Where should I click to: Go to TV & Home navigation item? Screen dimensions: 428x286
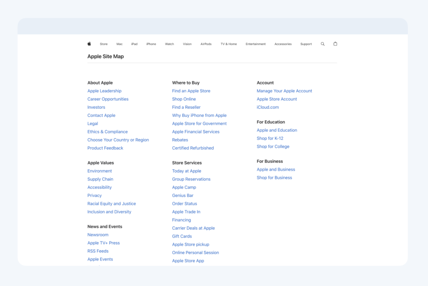(229, 44)
